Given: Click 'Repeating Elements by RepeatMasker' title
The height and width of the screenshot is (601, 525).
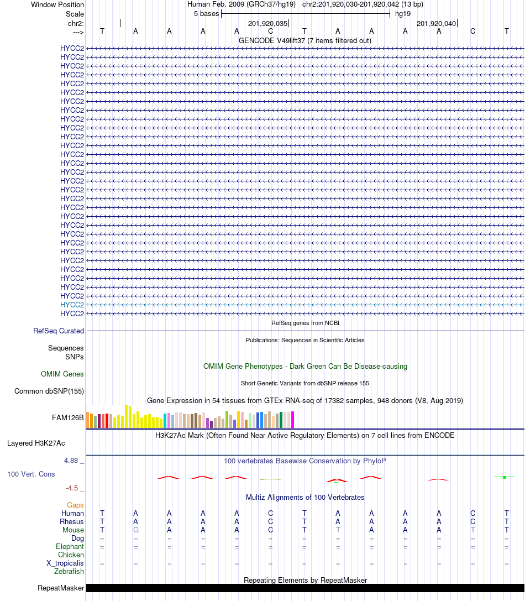Looking at the screenshot, I should click(305, 581).
